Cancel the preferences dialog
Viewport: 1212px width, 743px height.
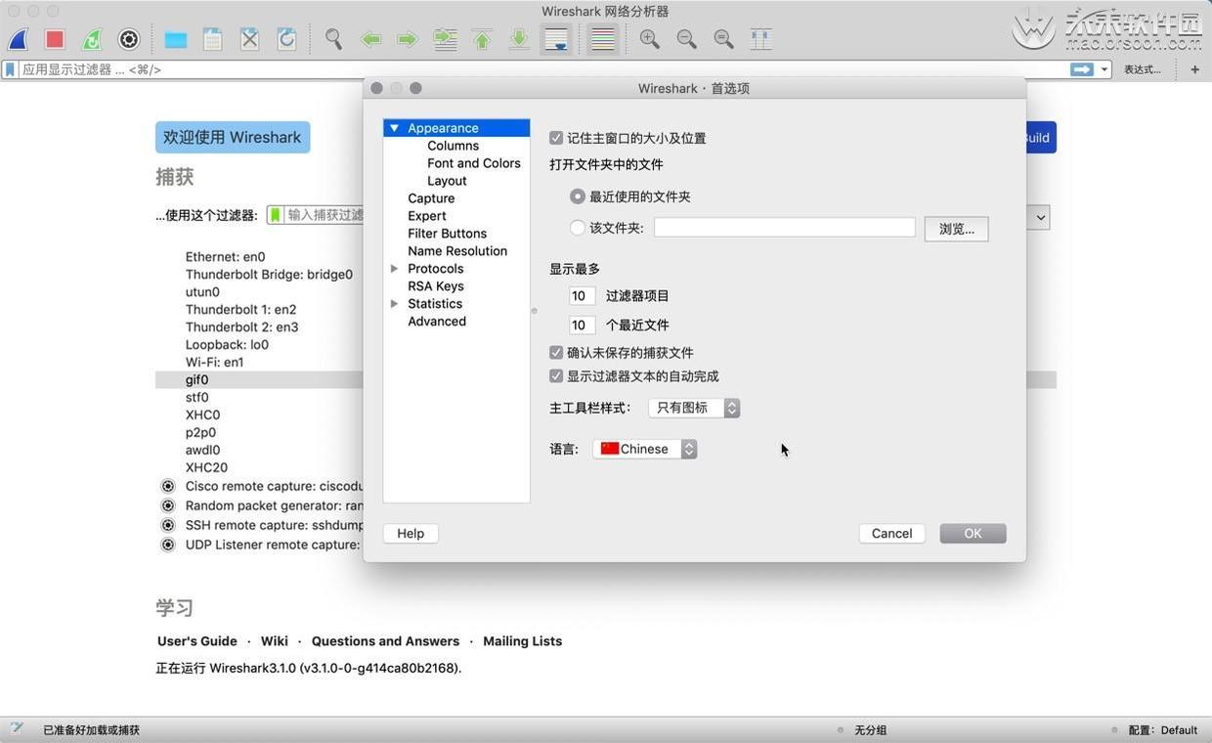[891, 533]
